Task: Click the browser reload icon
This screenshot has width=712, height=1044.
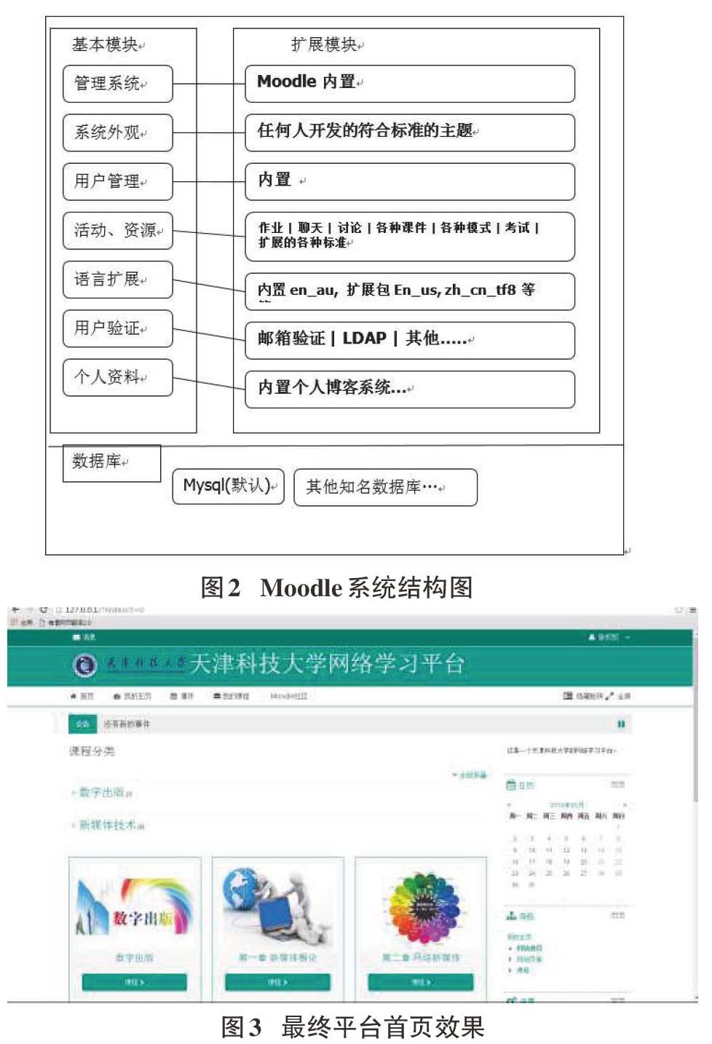Action: pyautogui.click(x=44, y=609)
